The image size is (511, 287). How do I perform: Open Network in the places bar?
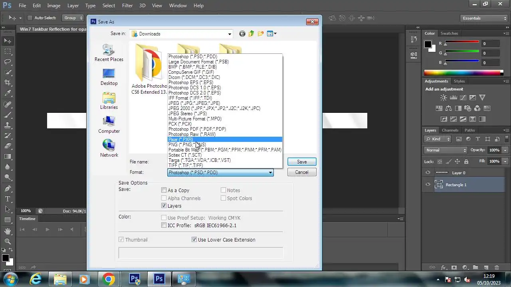click(x=109, y=148)
